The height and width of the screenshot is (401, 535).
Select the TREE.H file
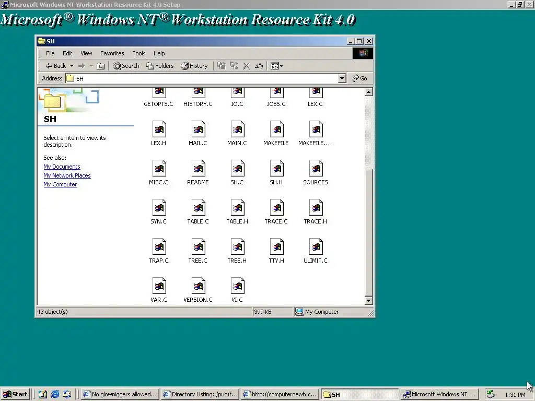pos(237,251)
